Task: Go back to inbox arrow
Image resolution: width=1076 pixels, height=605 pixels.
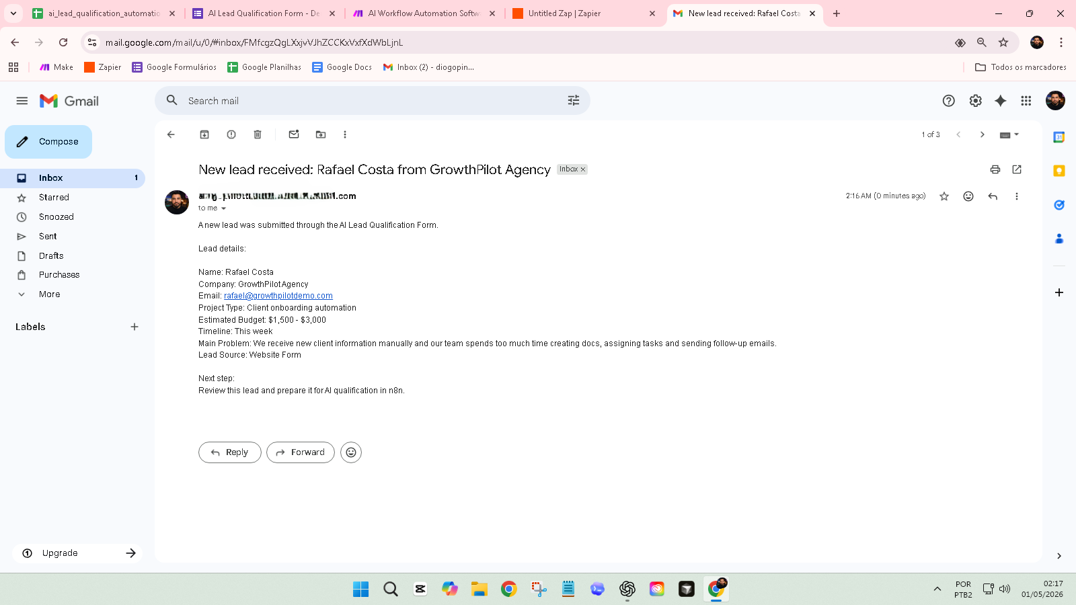Action: (171, 134)
